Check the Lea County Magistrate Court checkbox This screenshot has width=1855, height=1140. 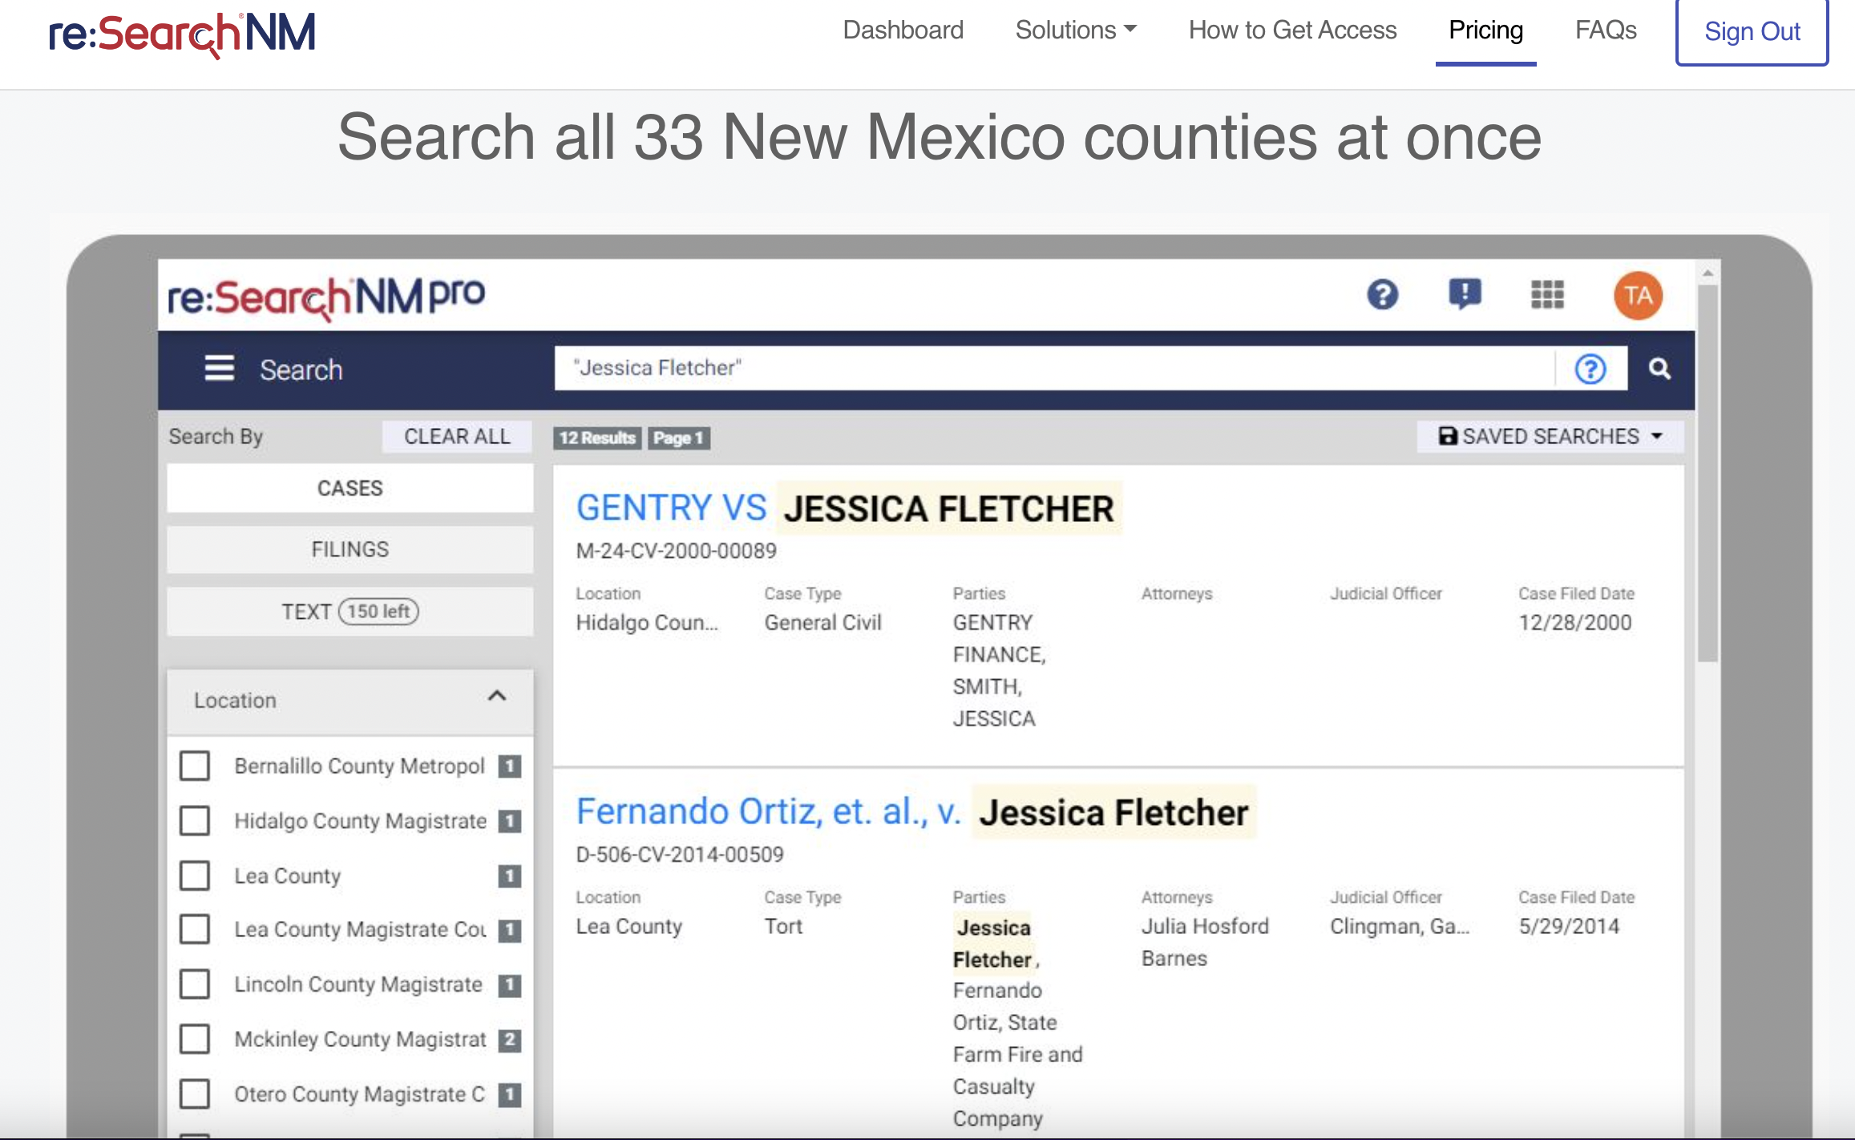tap(195, 929)
